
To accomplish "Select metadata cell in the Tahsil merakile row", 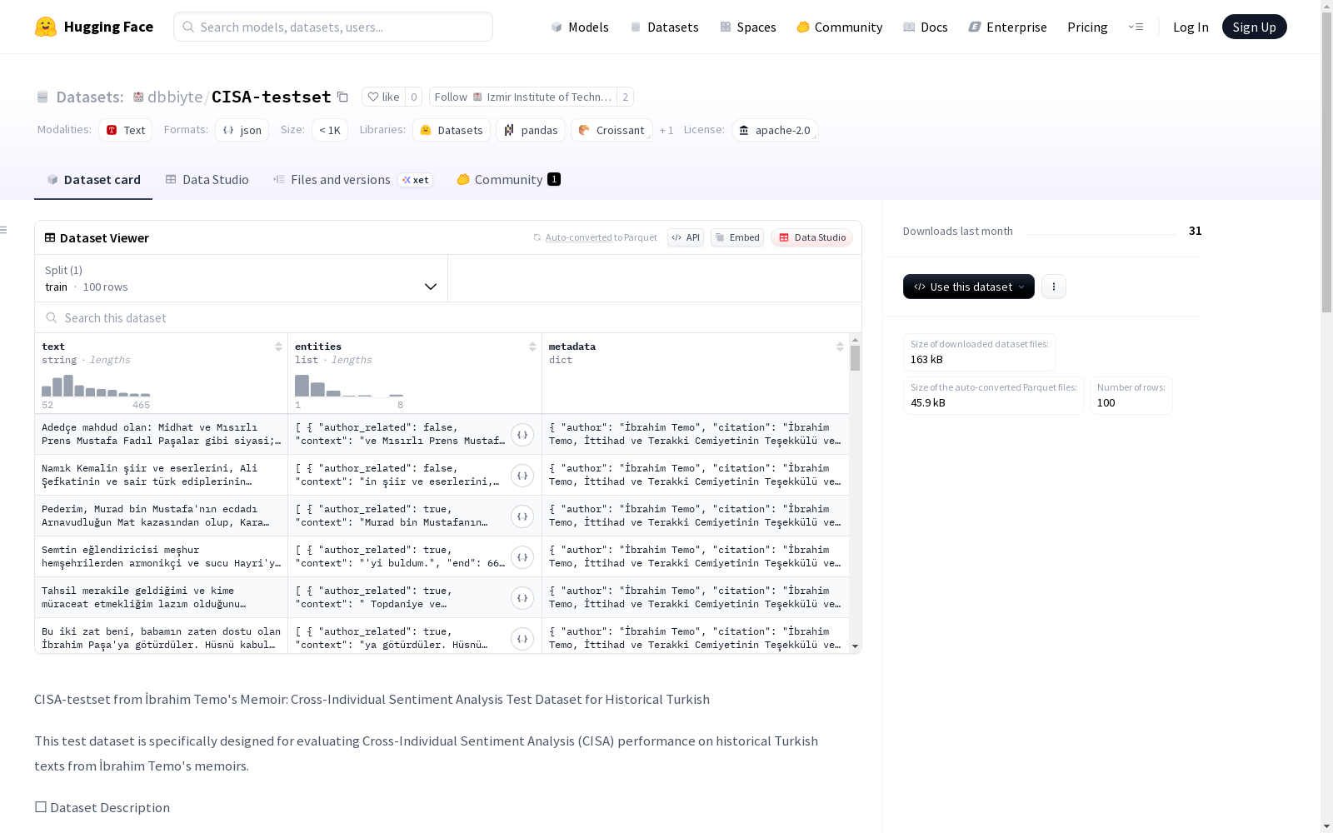I will point(695,597).
